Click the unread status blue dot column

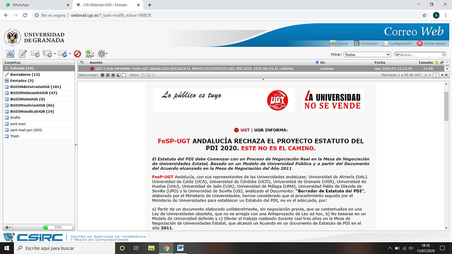(317, 62)
